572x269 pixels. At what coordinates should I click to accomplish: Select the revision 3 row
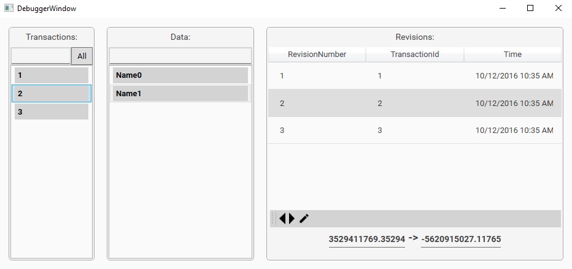click(414, 131)
